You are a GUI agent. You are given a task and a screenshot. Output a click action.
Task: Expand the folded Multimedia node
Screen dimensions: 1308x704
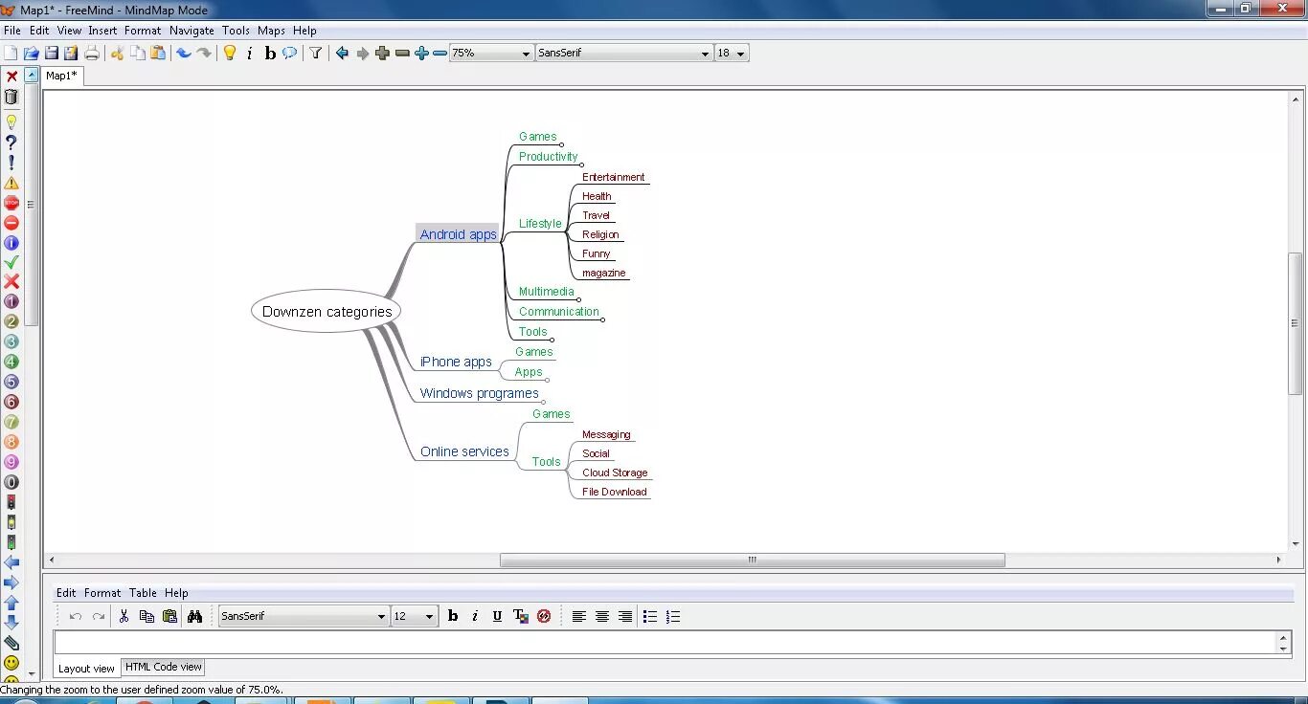(x=578, y=299)
